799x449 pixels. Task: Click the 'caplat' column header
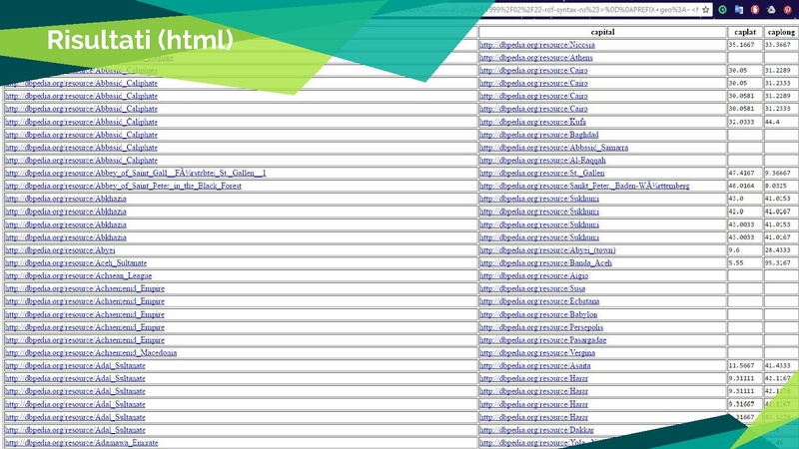[745, 32]
